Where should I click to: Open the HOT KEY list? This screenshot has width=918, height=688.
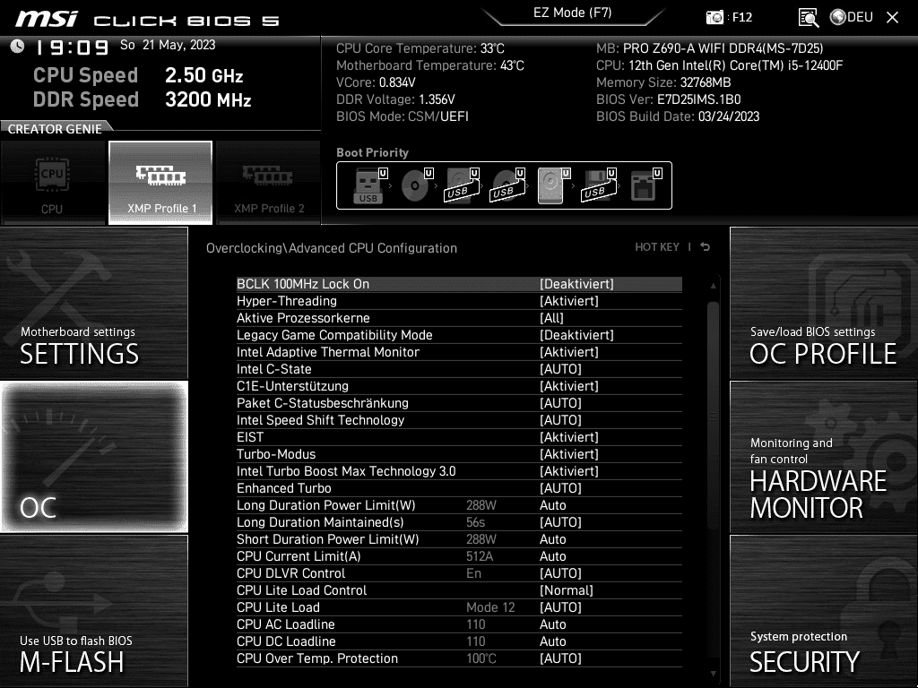pyautogui.click(x=657, y=247)
